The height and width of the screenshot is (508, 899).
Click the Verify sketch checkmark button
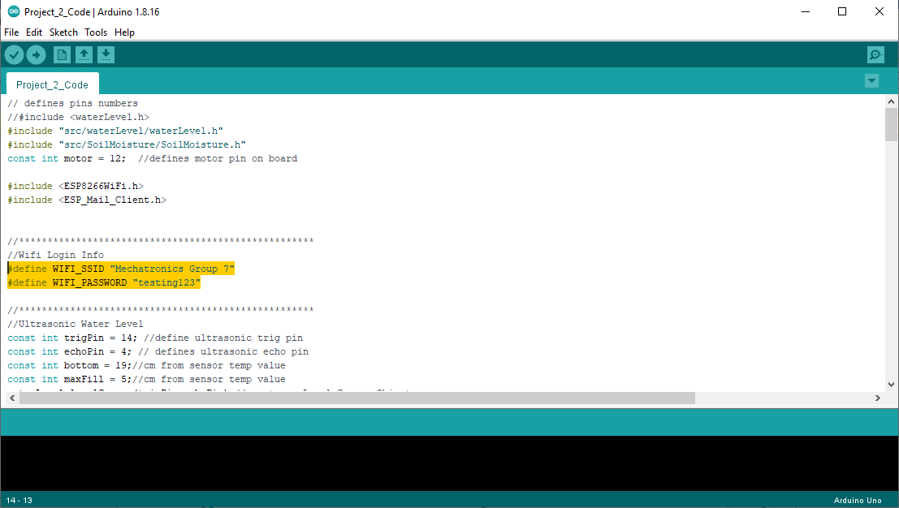click(x=15, y=55)
